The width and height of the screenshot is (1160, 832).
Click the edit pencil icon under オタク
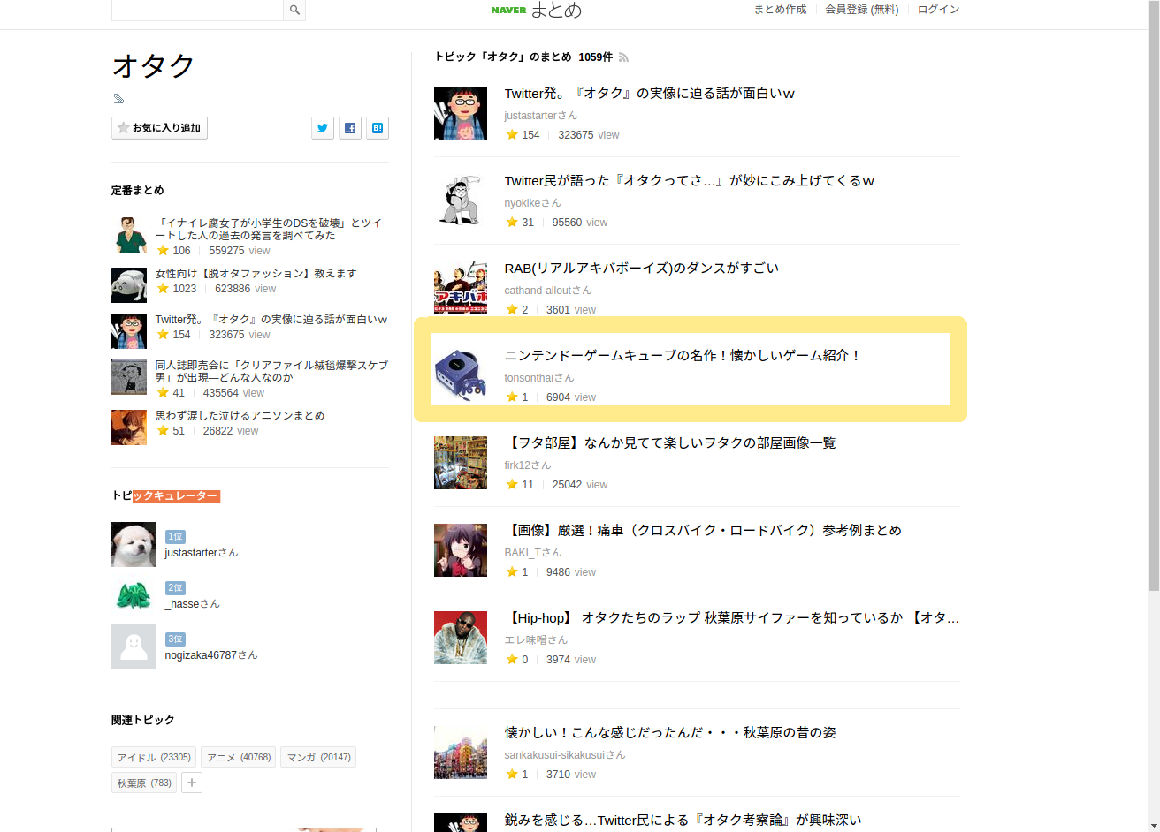coord(118,98)
